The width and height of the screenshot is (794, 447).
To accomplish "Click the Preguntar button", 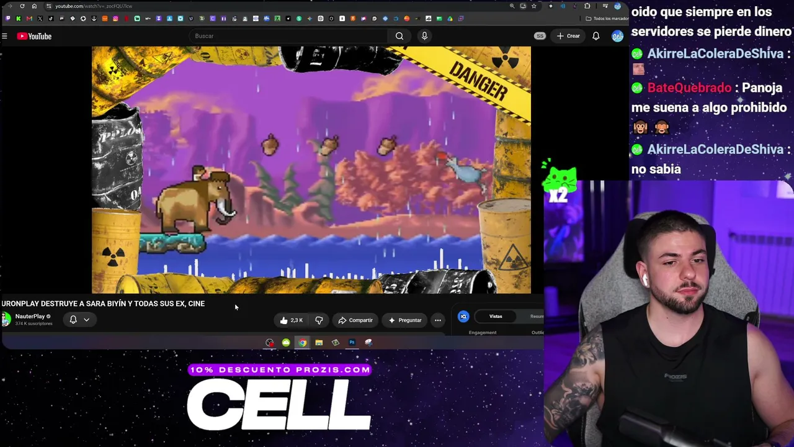I will click(x=405, y=320).
